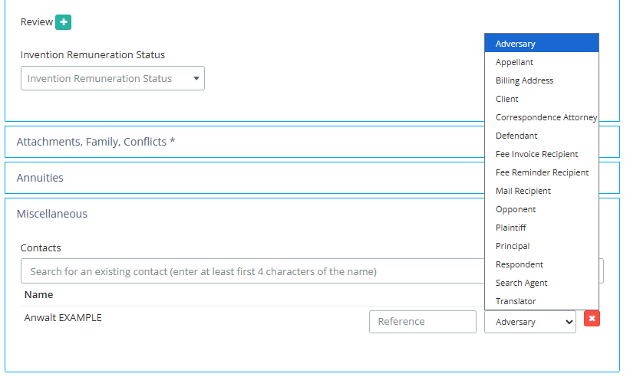Viewport: 630px width, 377px height.
Task: Open the Adversary role dropdown for contact
Action: tap(529, 322)
